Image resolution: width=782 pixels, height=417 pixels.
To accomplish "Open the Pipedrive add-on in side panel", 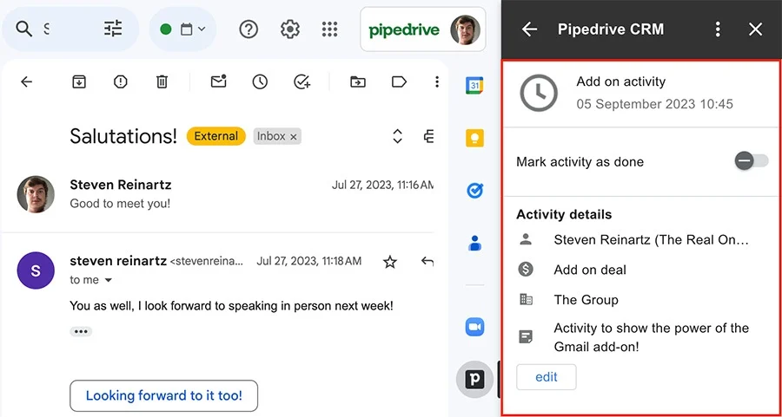I will [474, 380].
